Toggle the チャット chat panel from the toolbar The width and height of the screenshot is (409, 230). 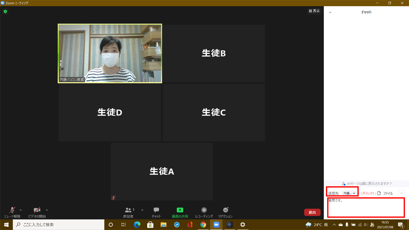(x=156, y=212)
